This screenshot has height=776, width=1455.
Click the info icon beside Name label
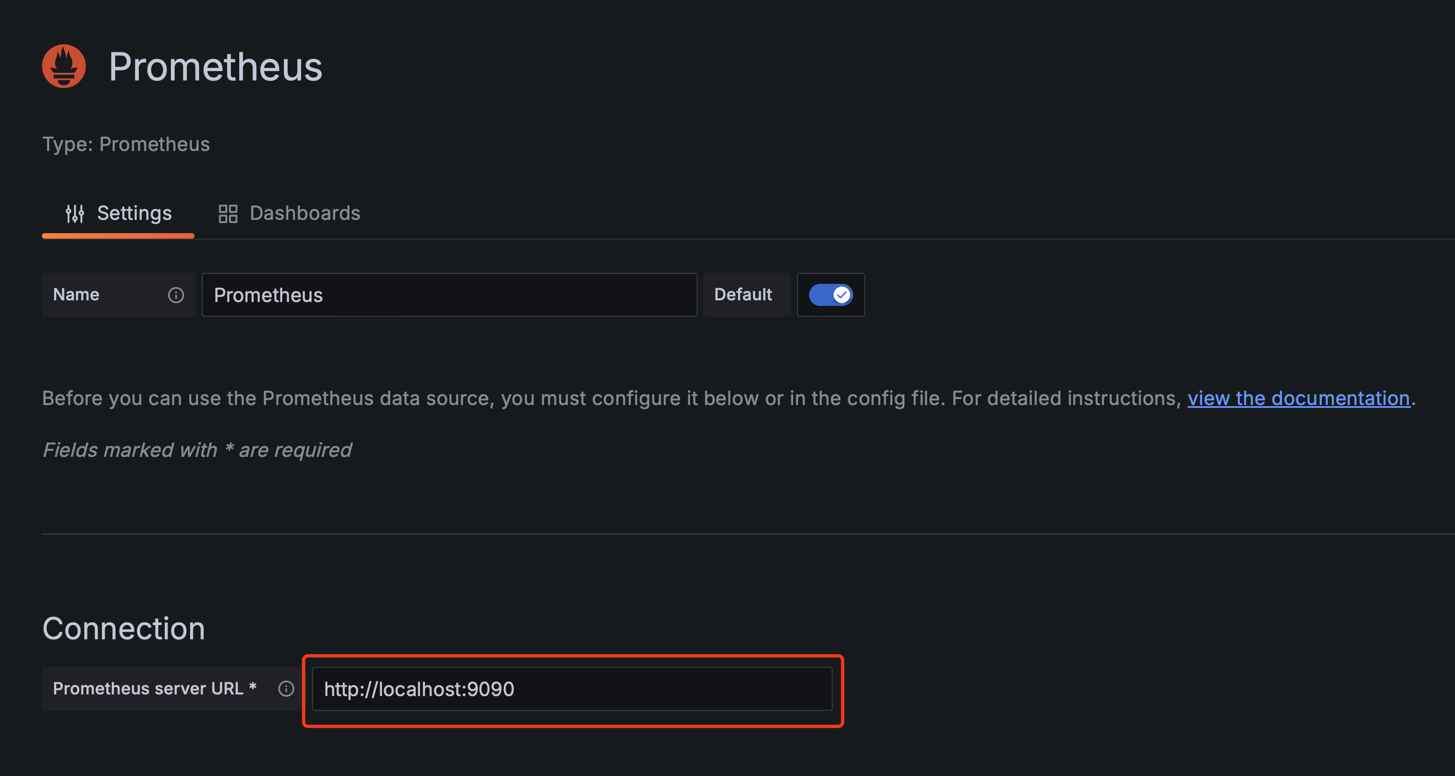pyautogui.click(x=176, y=295)
